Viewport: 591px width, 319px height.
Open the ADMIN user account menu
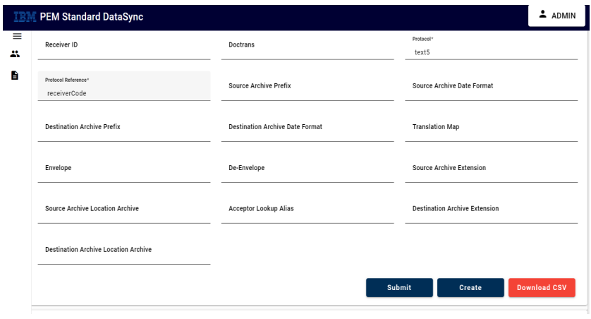(556, 16)
